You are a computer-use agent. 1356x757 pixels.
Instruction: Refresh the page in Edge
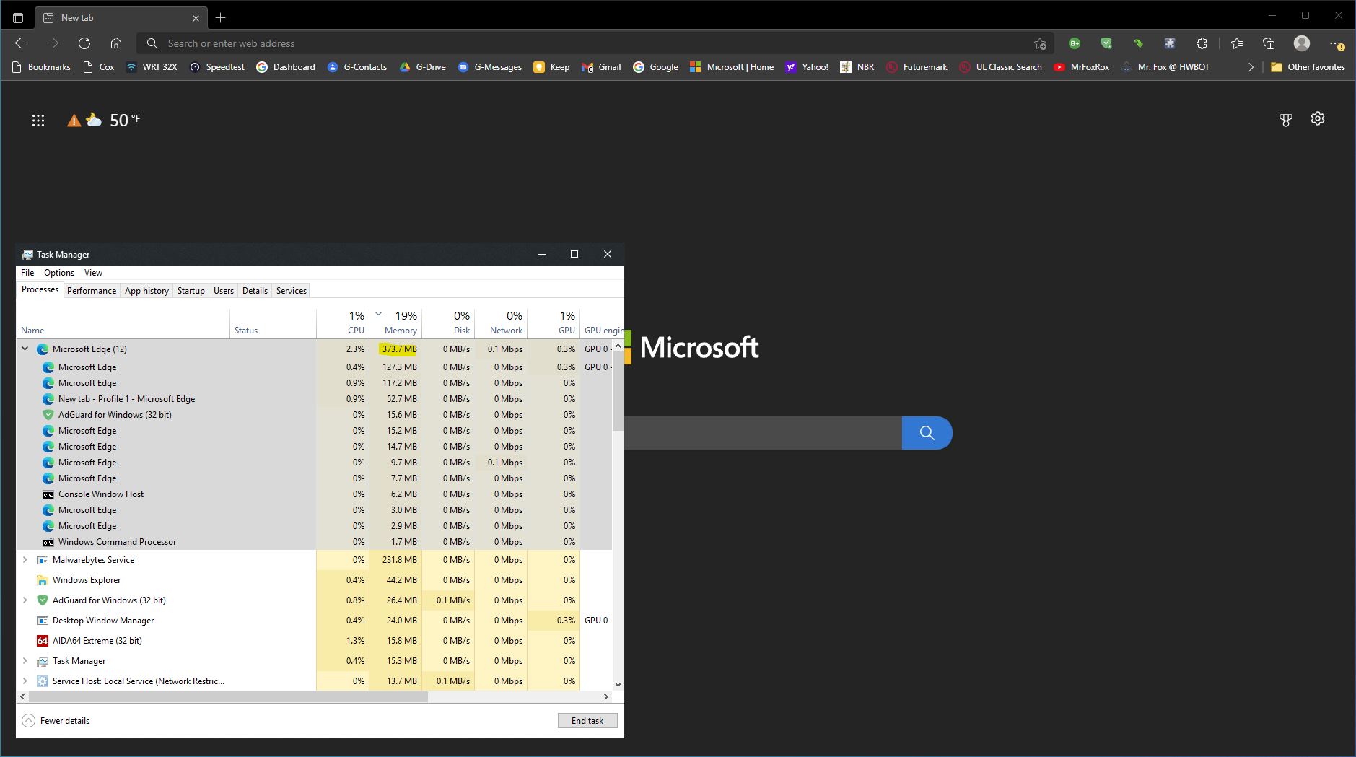[84, 43]
